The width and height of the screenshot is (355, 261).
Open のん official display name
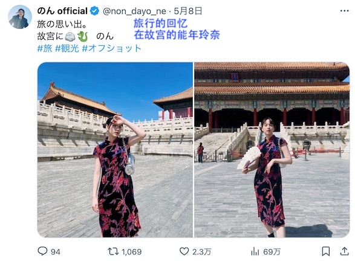coord(62,11)
